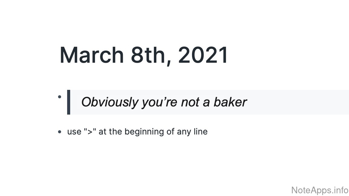Open the March 8th, 2021 page title
This screenshot has height=196, width=349.
(144, 55)
